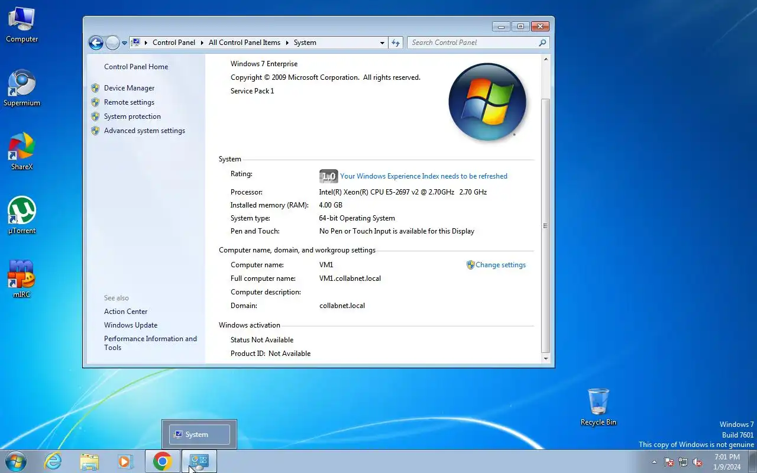757x473 pixels.
Task: Open Action Center under See also
Action: click(x=126, y=312)
